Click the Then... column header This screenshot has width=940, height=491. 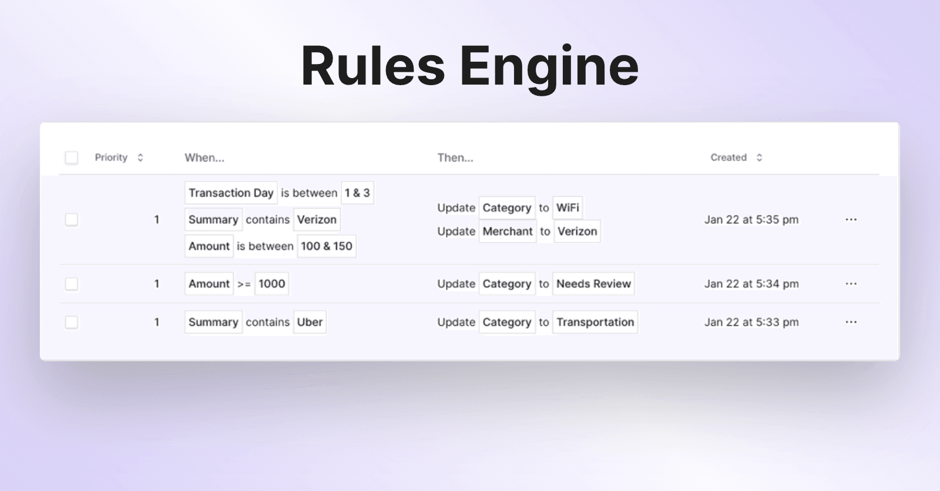click(455, 157)
